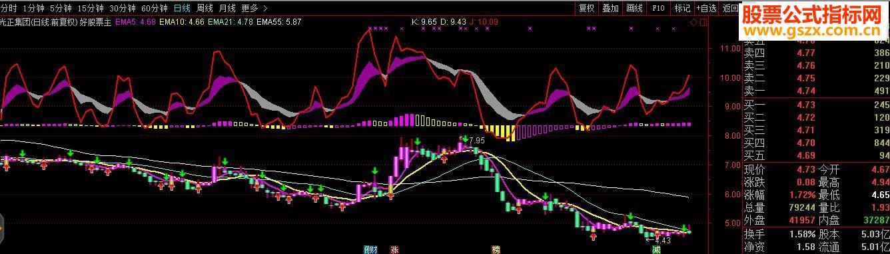Click the 光正集团(日线.前复权) chart title
This screenshot has width=890, height=254.
tap(38, 22)
